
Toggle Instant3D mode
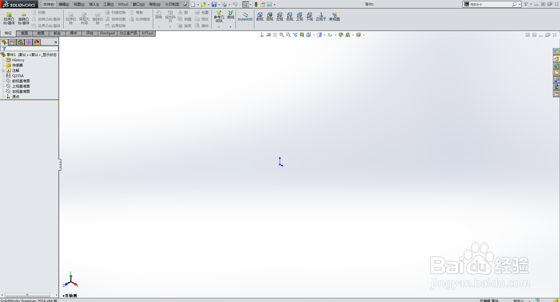pos(245,17)
